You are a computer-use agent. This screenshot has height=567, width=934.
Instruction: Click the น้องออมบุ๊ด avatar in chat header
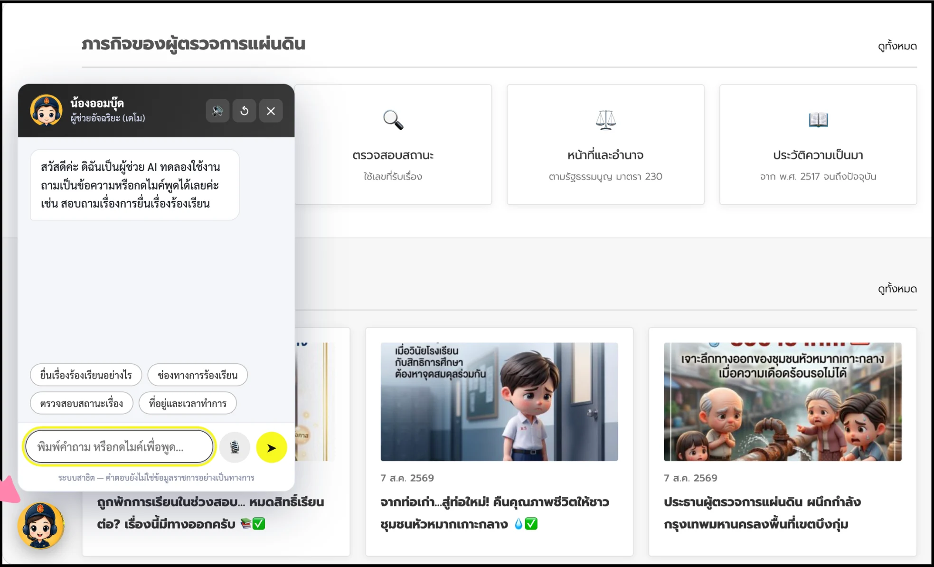click(46, 110)
